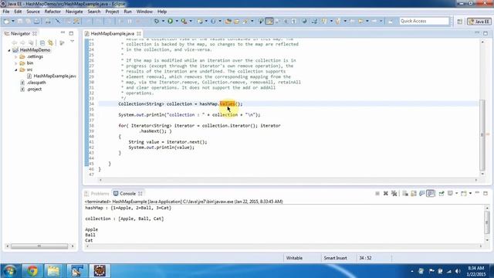Open dropdown next to New file icon
The width and height of the screenshot is (494, 278).
tap(13, 21)
